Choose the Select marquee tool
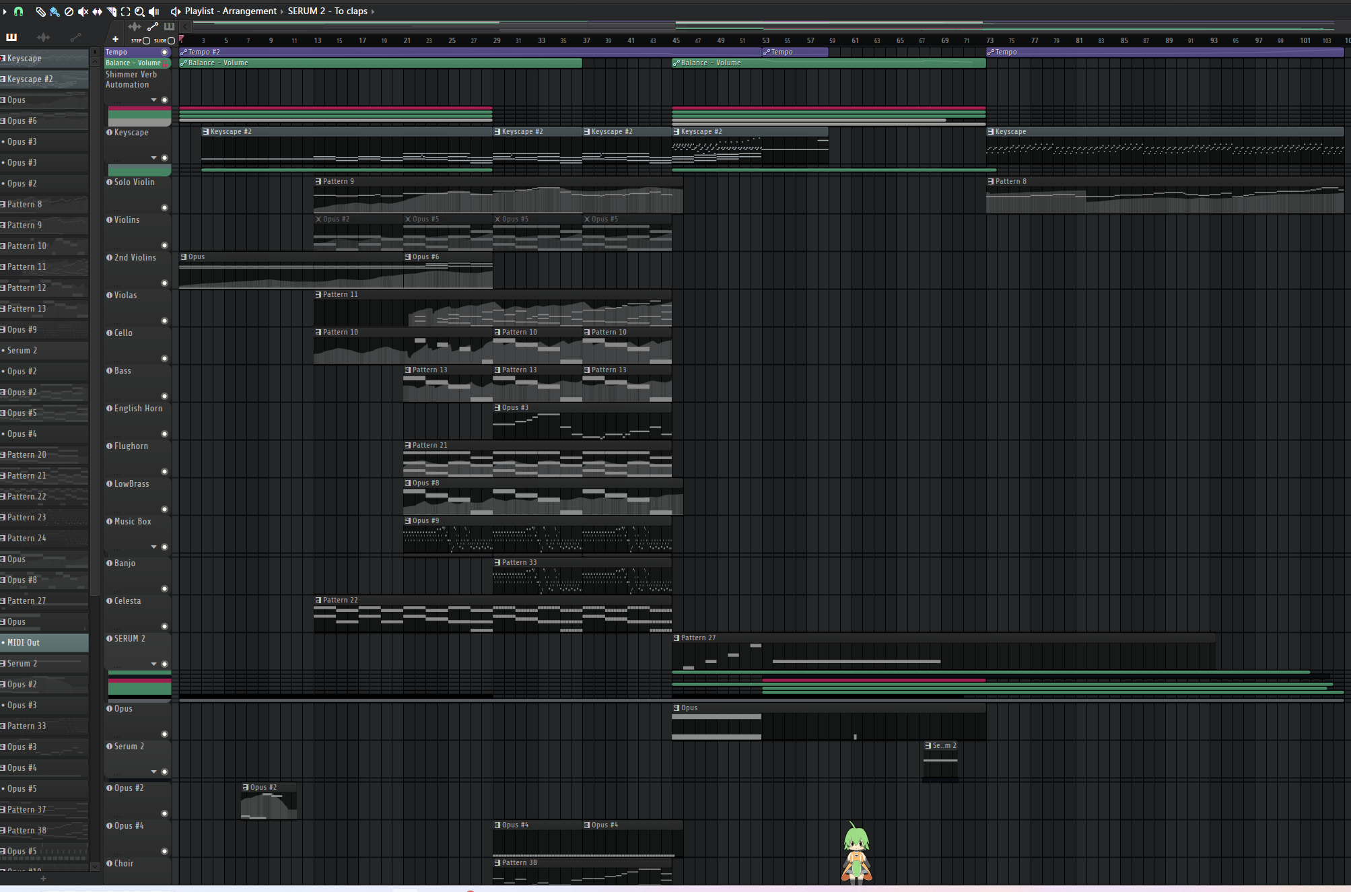 tap(125, 11)
